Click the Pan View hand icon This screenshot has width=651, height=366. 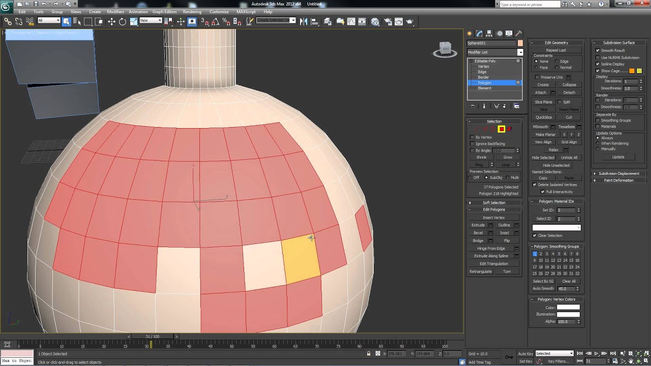point(631,361)
